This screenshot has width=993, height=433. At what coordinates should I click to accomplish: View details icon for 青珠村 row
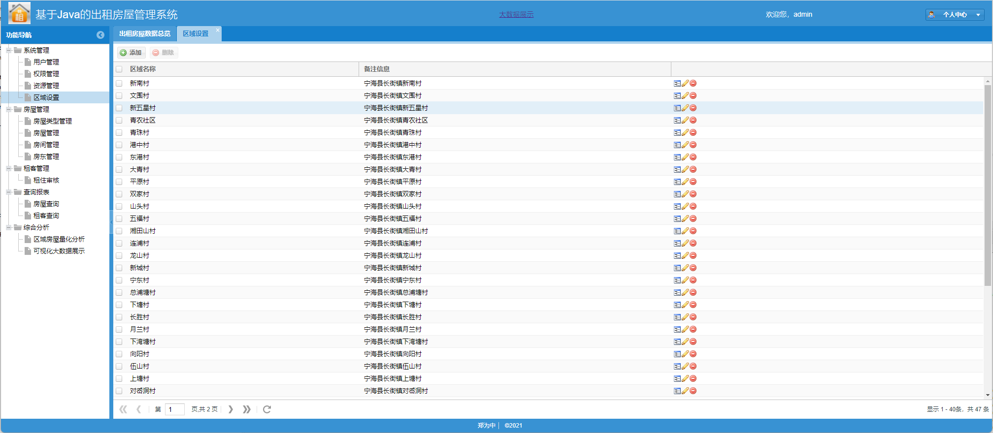point(677,133)
